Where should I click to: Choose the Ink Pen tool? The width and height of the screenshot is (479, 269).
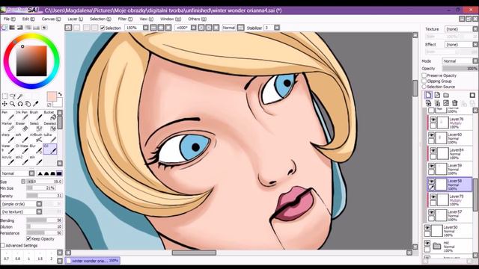coord(22,116)
